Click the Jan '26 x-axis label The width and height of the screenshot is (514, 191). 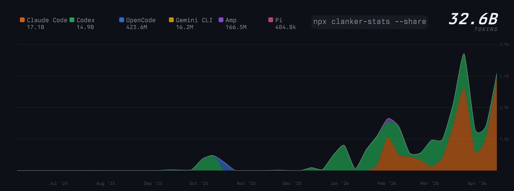point(340,184)
